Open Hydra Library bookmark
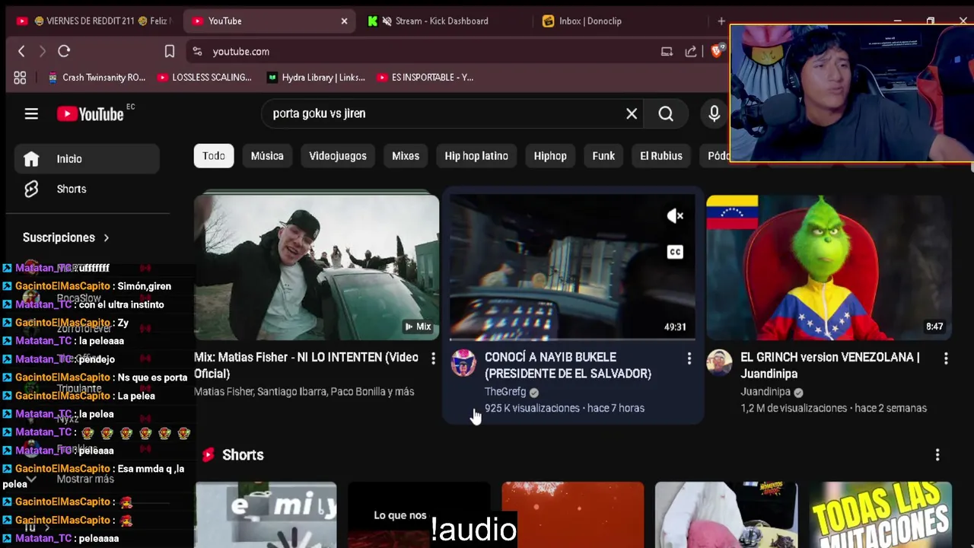974x548 pixels. pyautogui.click(x=316, y=77)
